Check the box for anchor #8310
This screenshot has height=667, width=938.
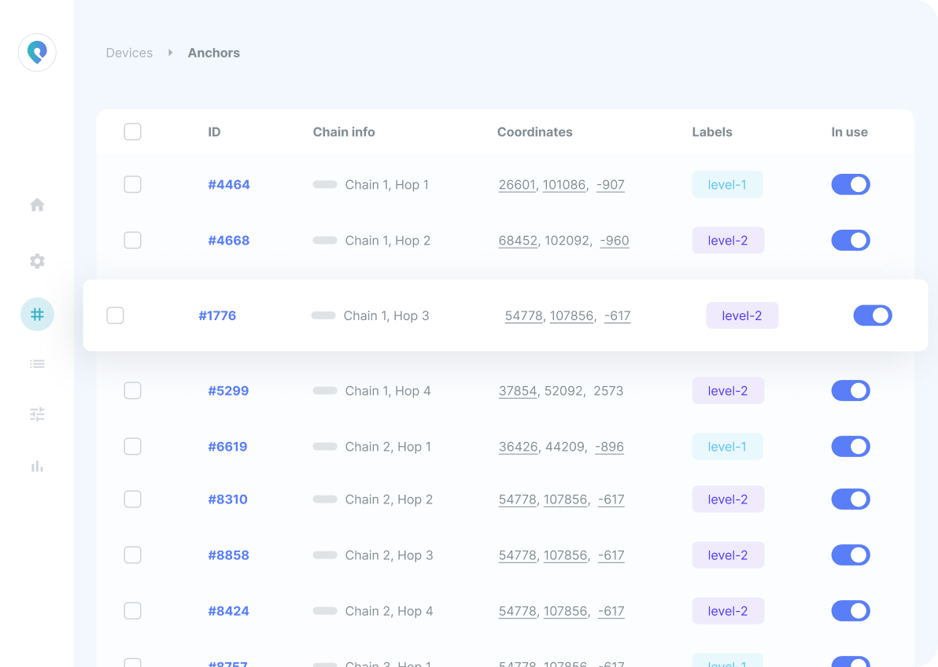click(132, 499)
